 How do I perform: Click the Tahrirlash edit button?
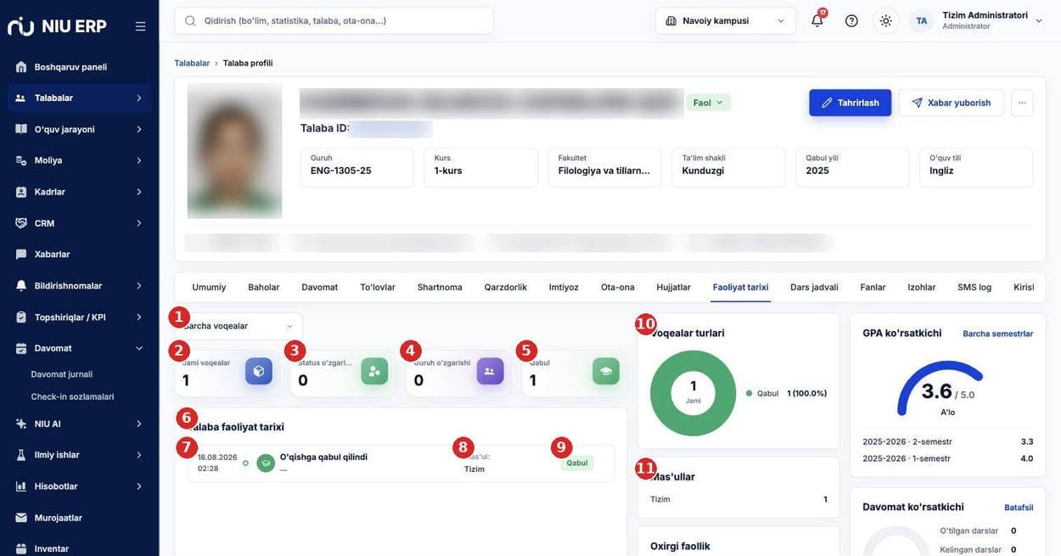pos(850,103)
